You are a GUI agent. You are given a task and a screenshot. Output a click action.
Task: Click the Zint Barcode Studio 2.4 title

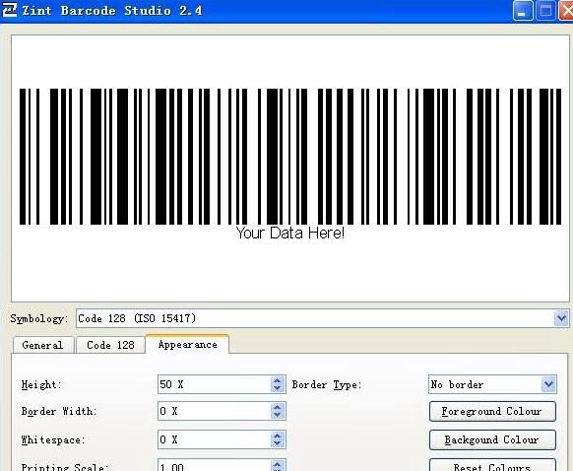coord(112,10)
